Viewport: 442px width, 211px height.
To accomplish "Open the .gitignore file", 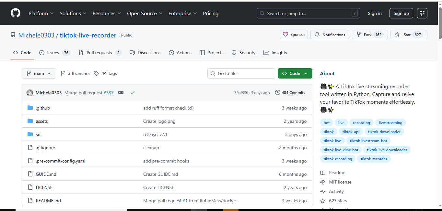I will coord(45,148).
